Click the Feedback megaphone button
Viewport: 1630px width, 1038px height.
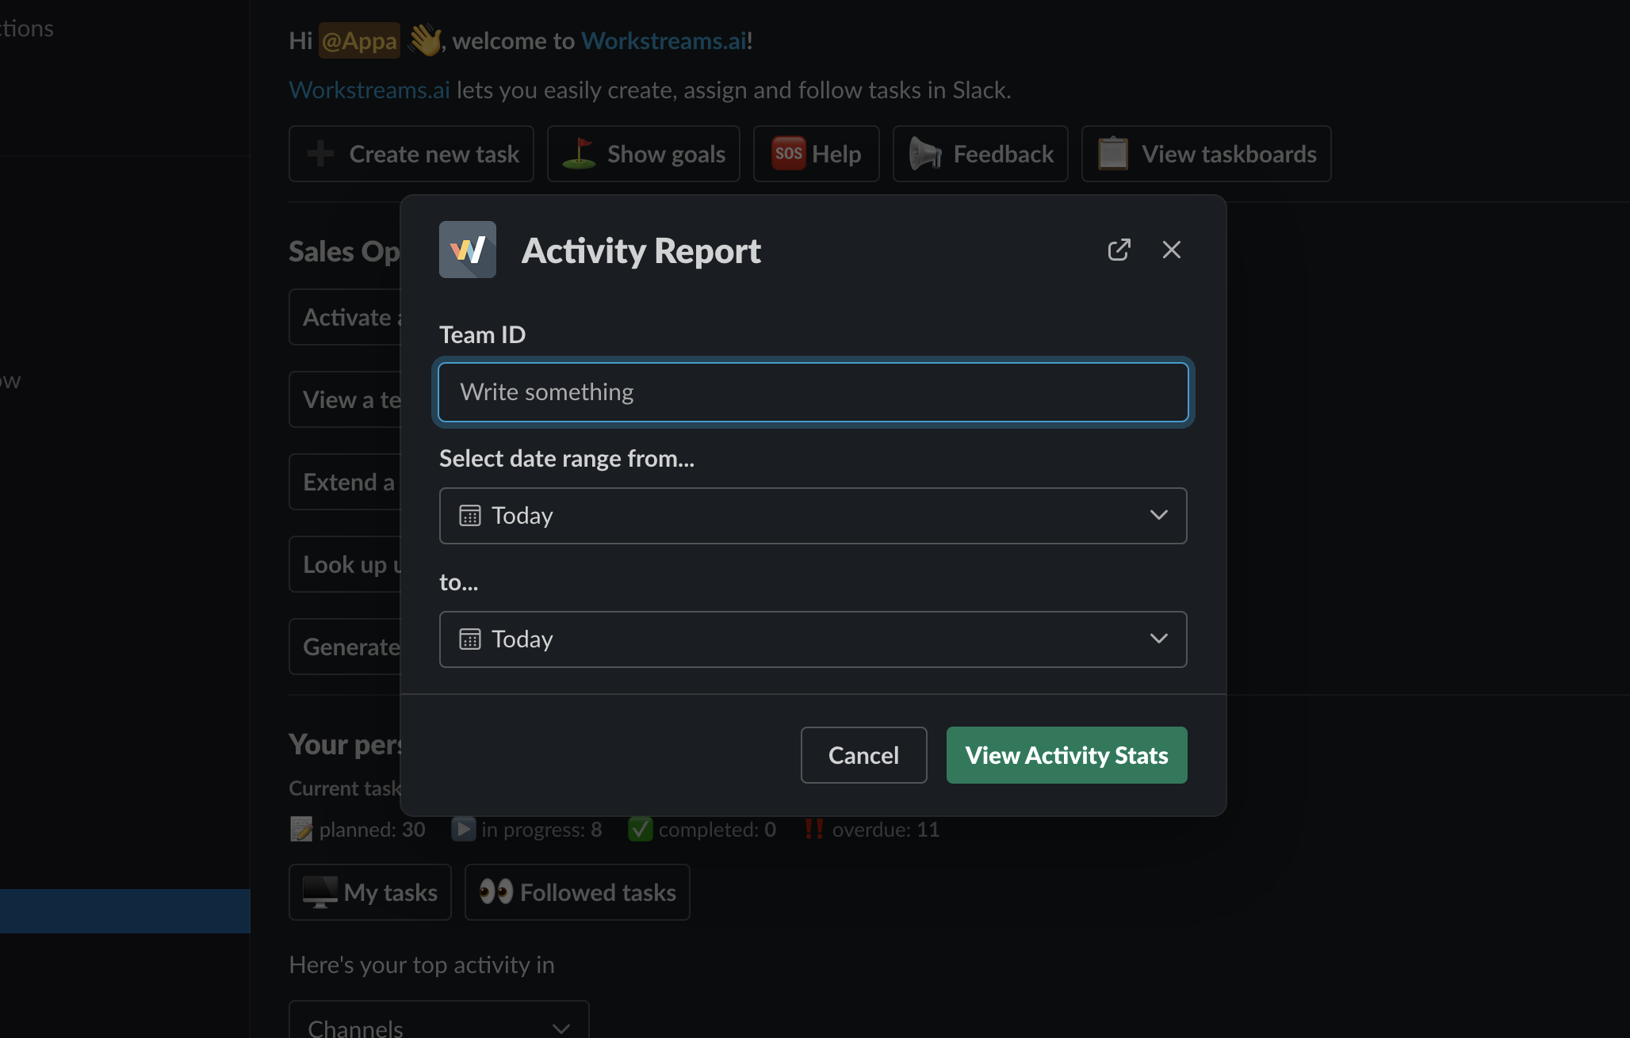[x=981, y=154]
